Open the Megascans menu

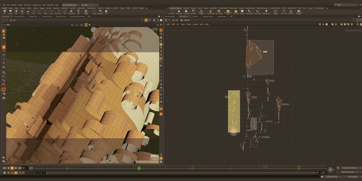pyautogui.click(x=37, y=5)
